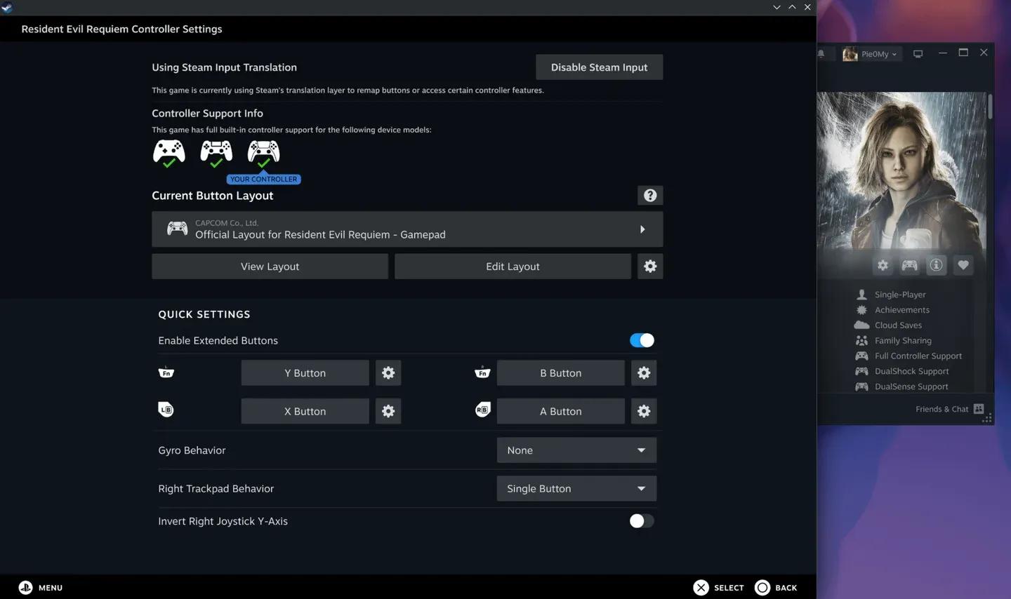
Task: Select the B Button binding
Action: pos(560,373)
